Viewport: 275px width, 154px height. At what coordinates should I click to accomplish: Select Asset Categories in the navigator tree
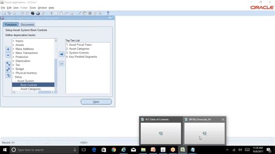click(x=31, y=89)
